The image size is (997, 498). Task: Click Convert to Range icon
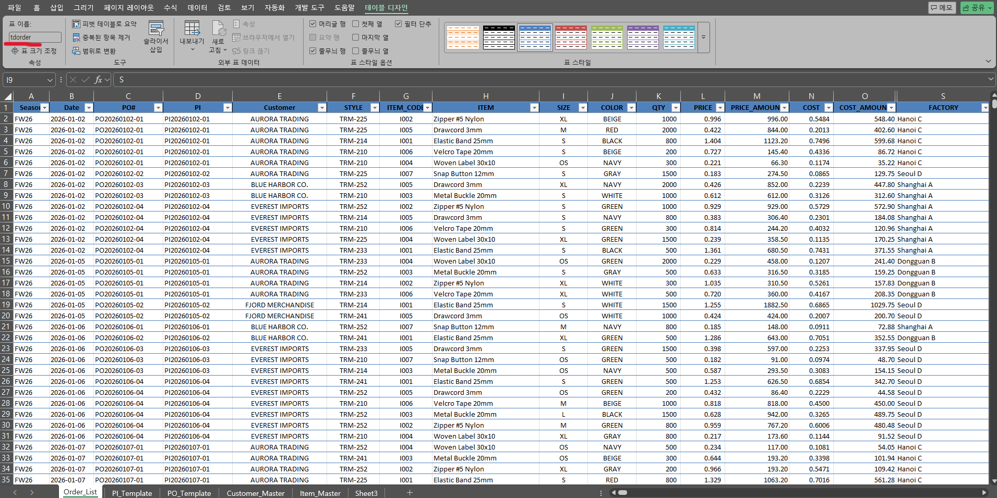tap(76, 51)
